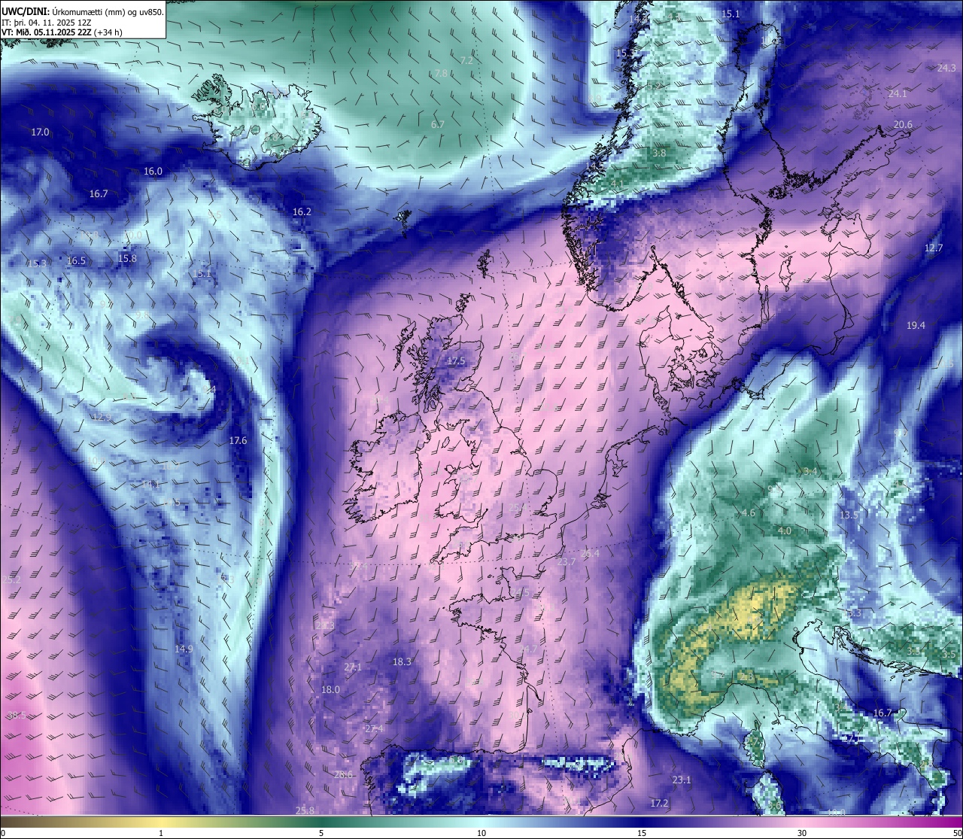Click the 17.5 value over Scotland
This screenshot has width=963, height=839.
[456, 361]
